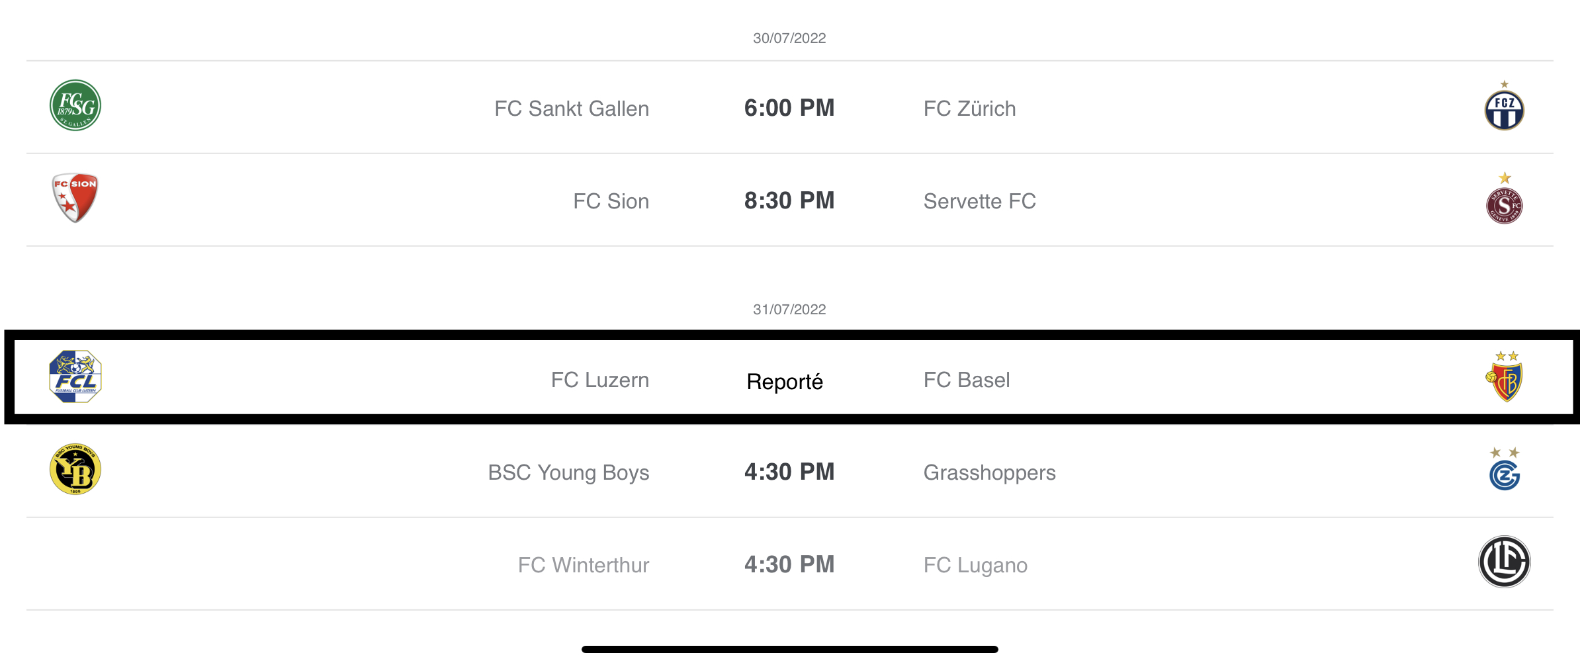Click the FC Sankt Gallen club crest
The width and height of the screenshot is (1580, 663).
pos(75,106)
